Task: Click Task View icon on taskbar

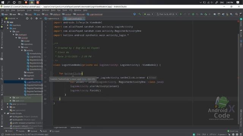Action: click(x=20, y=2)
